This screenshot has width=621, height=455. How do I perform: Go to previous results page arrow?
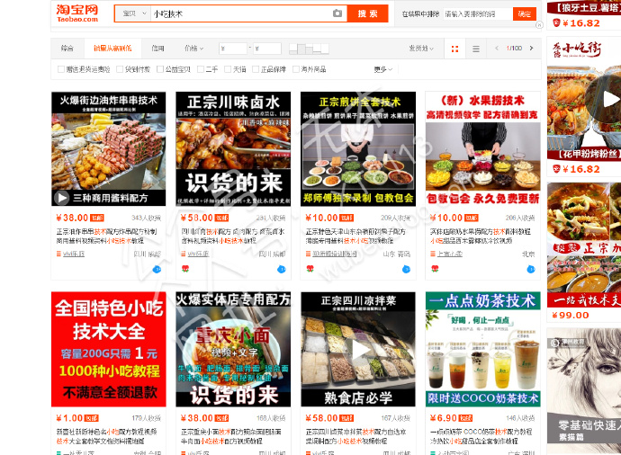tap(497, 49)
